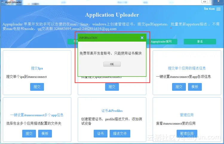Select the 提交单个应用的描述信息 title

click(187, 68)
